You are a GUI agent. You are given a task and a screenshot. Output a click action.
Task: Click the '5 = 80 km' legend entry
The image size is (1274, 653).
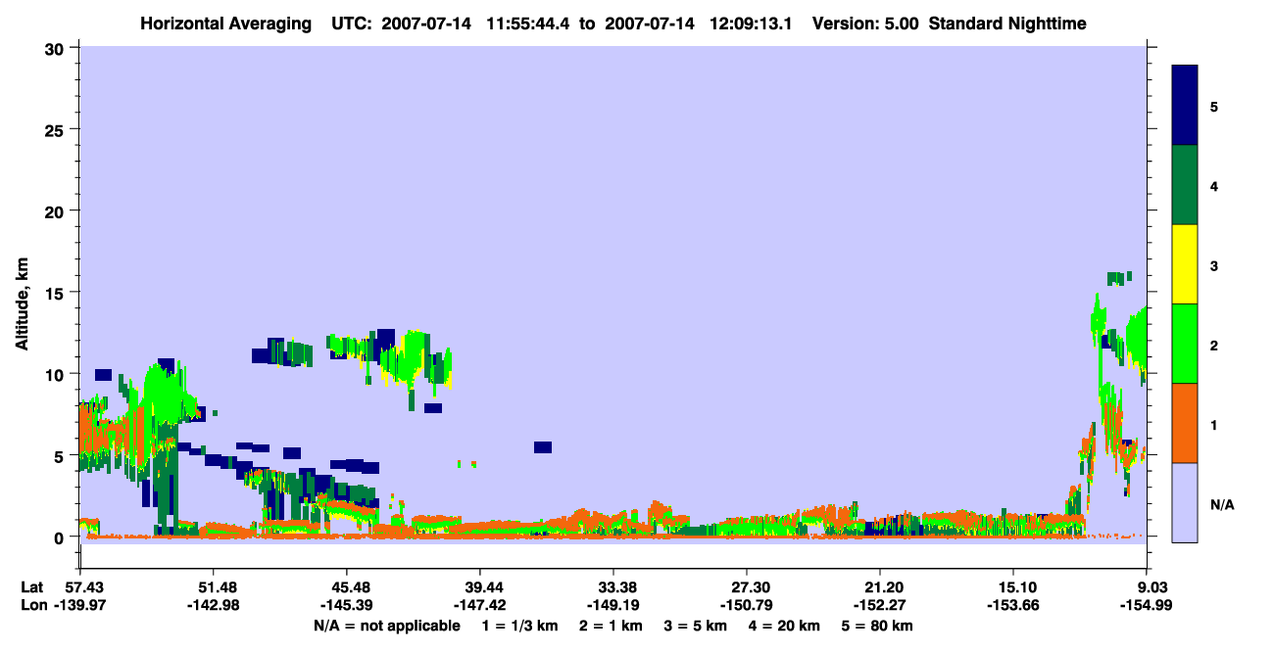877,626
